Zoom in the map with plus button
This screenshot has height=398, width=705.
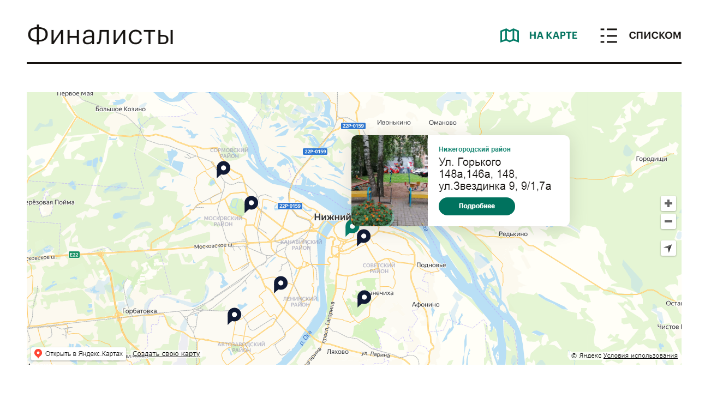668,204
